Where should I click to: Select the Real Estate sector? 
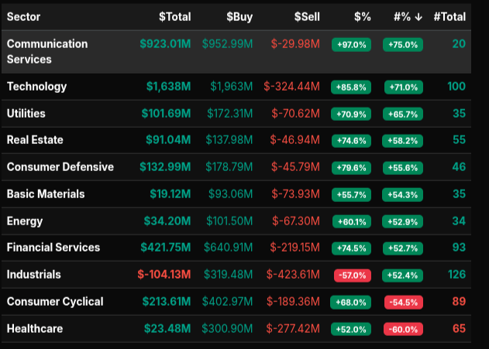pos(35,140)
